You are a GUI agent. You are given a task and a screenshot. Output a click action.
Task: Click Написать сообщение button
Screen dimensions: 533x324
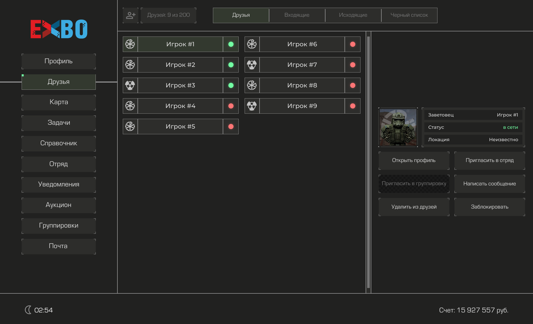tap(489, 184)
